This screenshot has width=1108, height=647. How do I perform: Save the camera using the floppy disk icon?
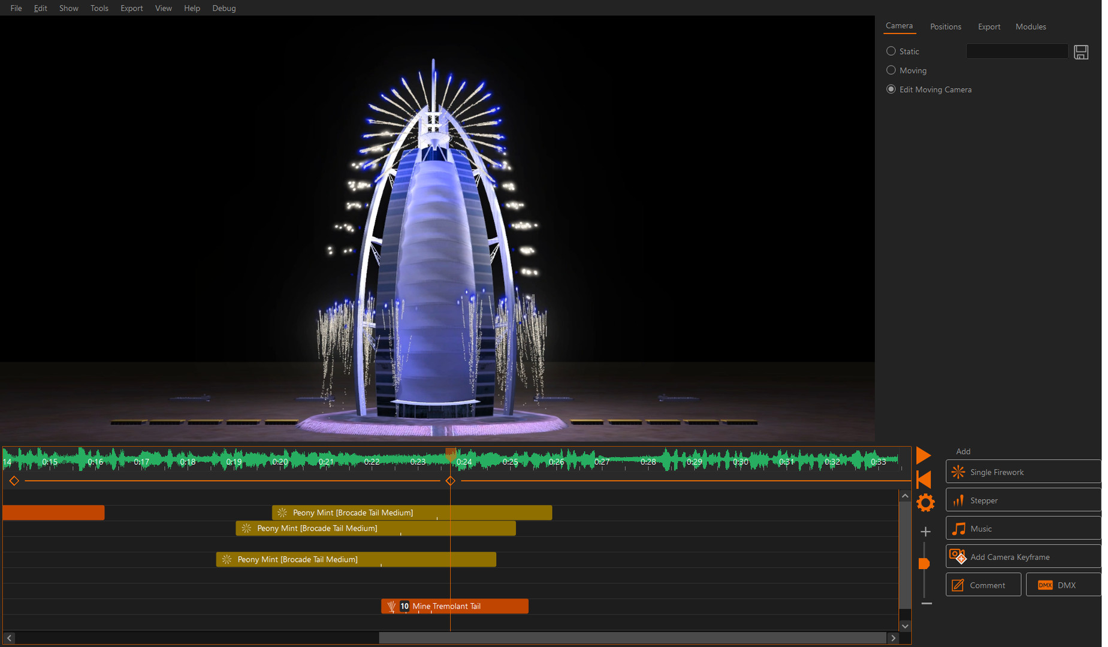tap(1080, 52)
